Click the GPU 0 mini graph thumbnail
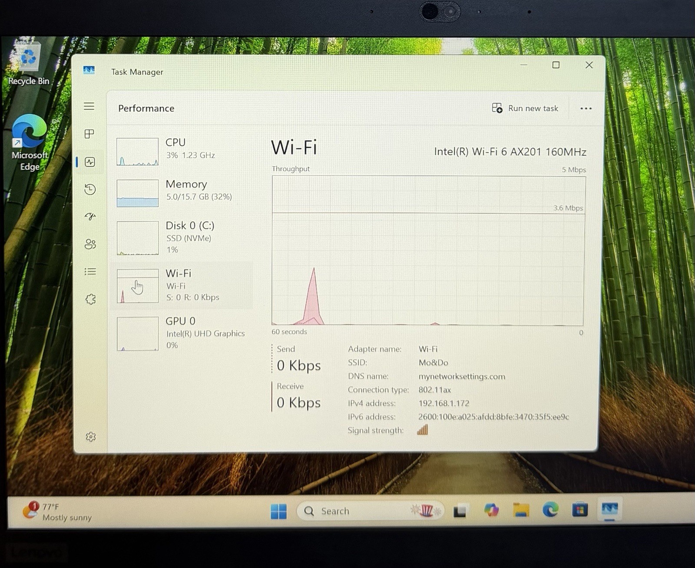This screenshot has width=695, height=568. pyautogui.click(x=137, y=334)
